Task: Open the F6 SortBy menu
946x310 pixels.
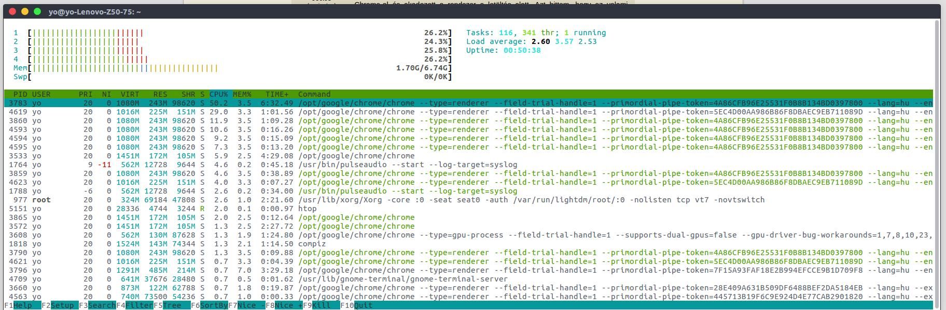Action: [x=209, y=305]
